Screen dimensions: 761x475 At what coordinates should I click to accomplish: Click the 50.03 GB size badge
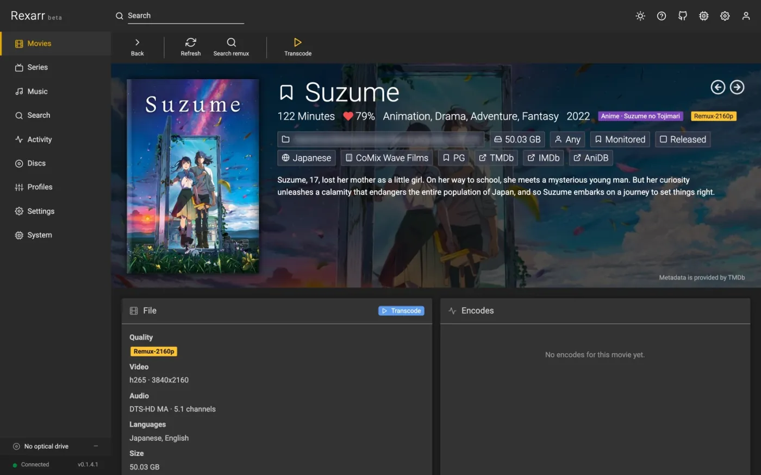(517, 140)
